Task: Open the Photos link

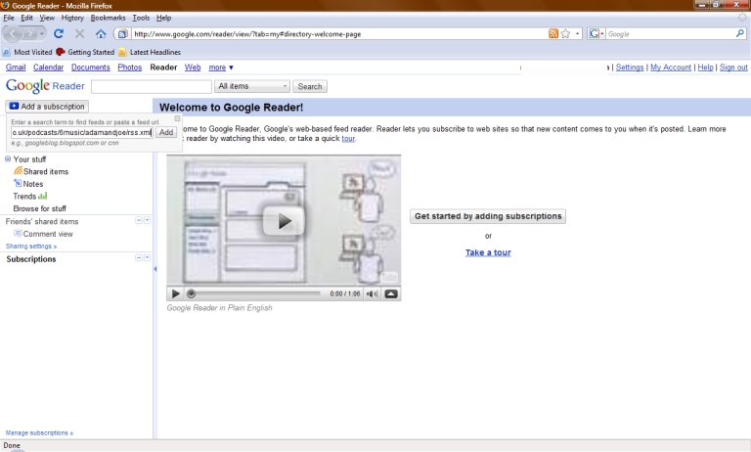Action: tap(129, 68)
